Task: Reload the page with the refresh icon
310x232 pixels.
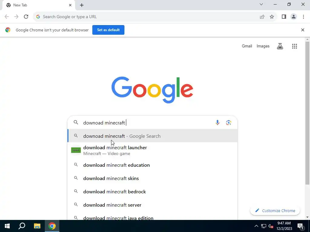Action: [x=26, y=17]
